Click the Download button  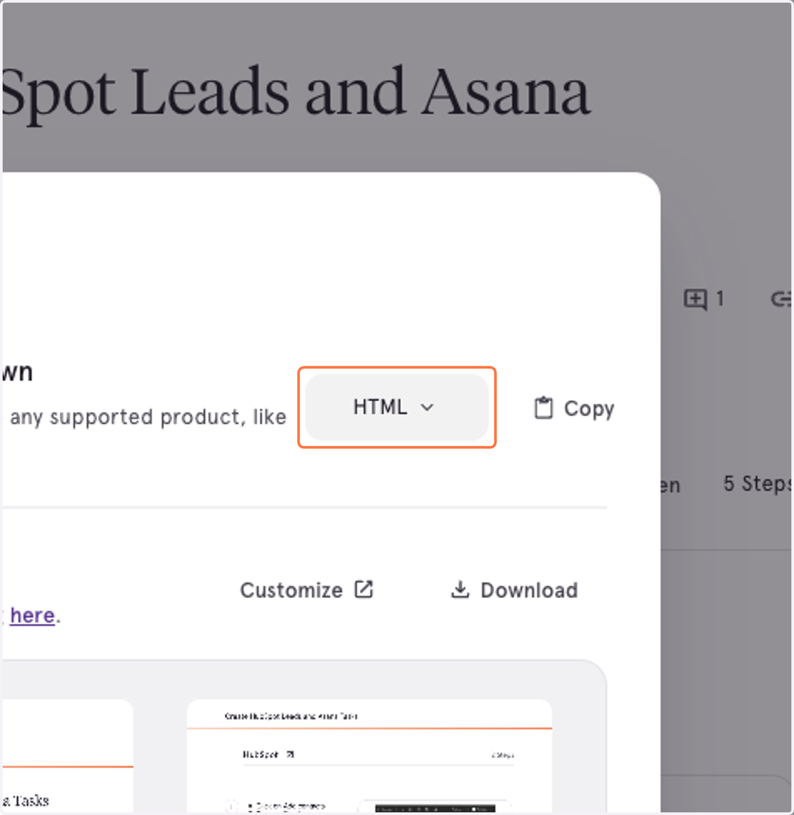[x=514, y=590]
